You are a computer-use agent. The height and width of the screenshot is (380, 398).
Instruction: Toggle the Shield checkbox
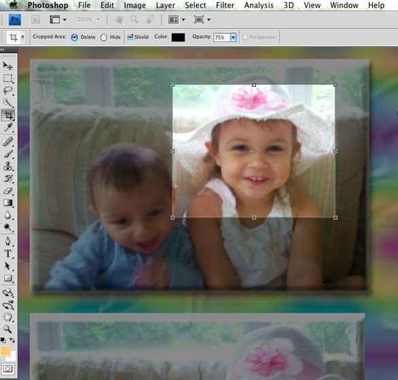130,37
